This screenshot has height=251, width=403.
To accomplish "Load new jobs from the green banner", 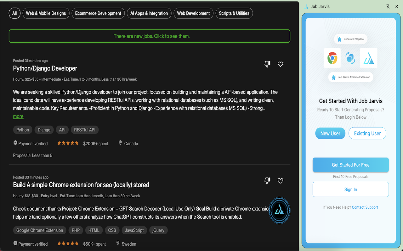I will point(150,36).
